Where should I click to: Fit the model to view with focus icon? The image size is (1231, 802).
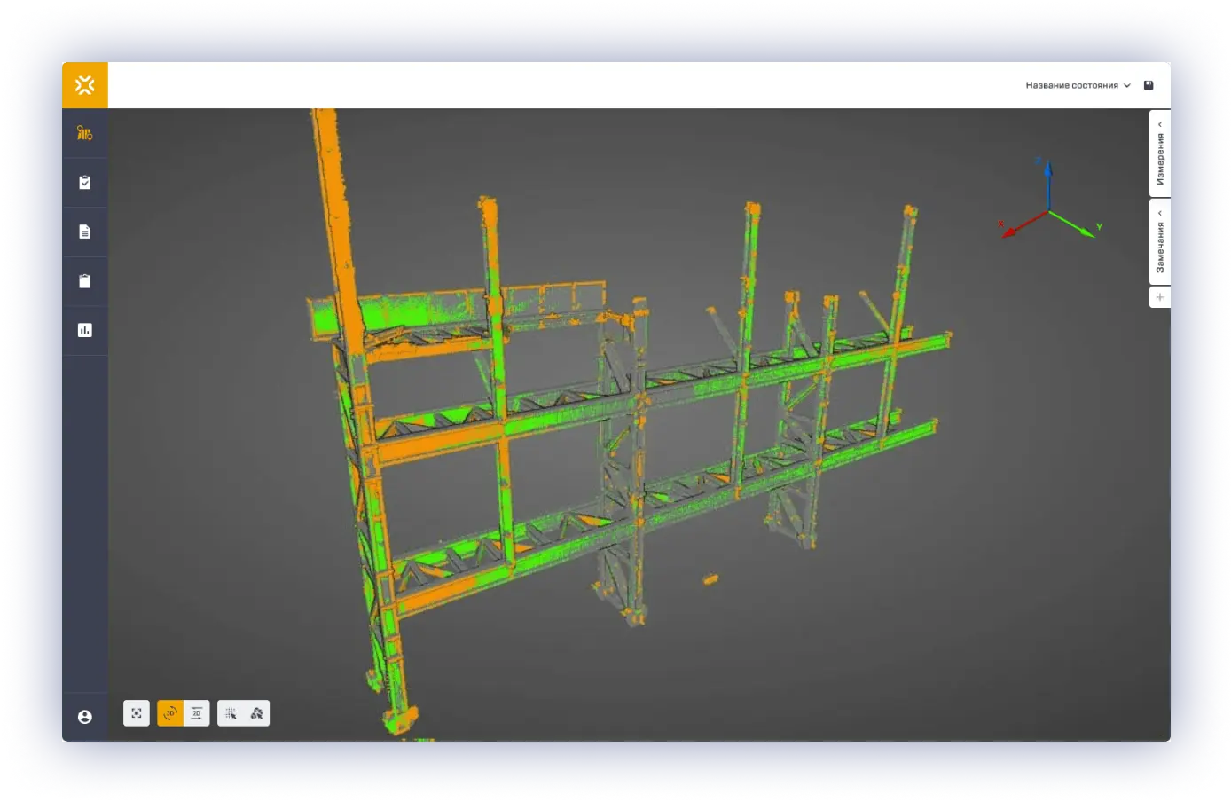click(137, 713)
